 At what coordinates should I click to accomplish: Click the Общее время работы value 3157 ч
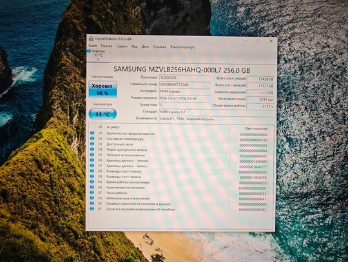[x=260, y=106]
